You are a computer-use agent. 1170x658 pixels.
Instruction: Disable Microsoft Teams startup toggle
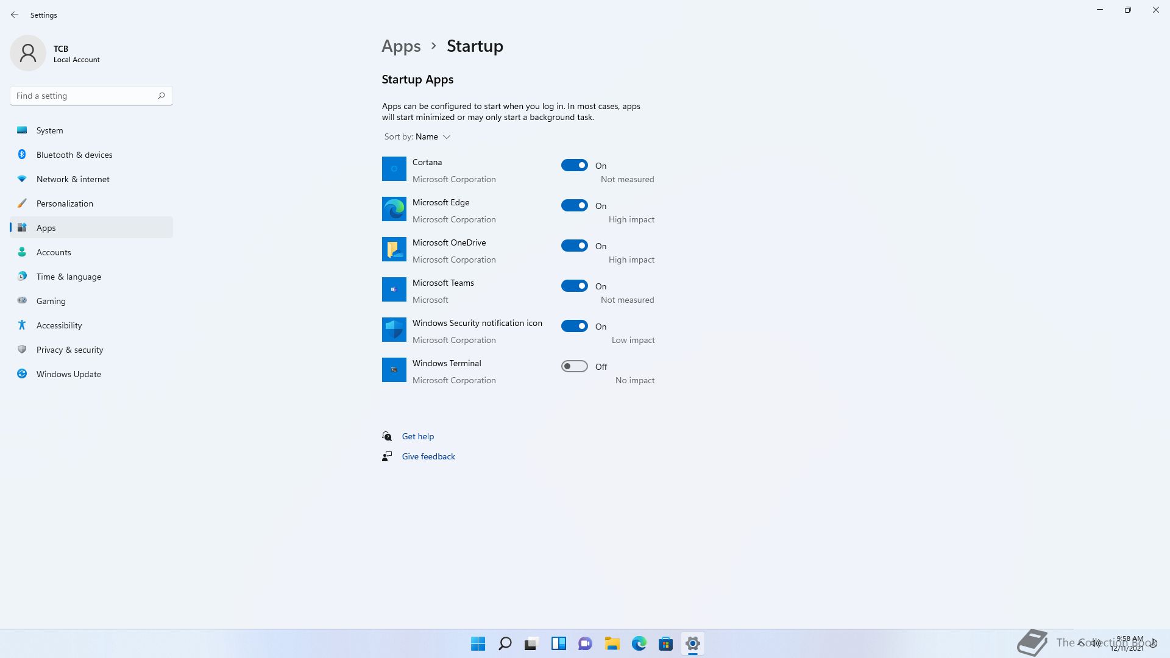pos(574,286)
